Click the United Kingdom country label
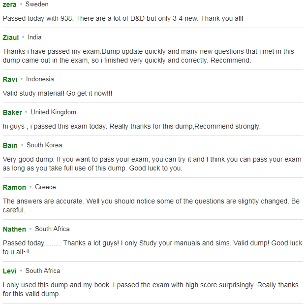305x305 pixels. 54,112
